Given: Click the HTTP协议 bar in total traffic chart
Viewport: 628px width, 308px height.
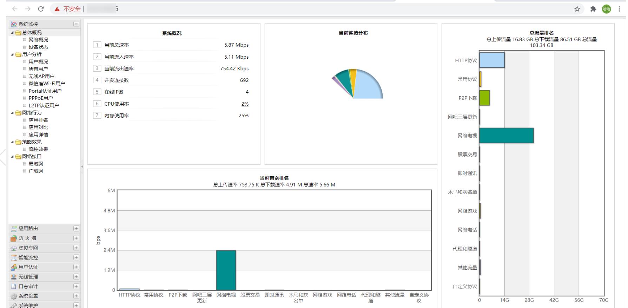Looking at the screenshot, I should [492, 60].
